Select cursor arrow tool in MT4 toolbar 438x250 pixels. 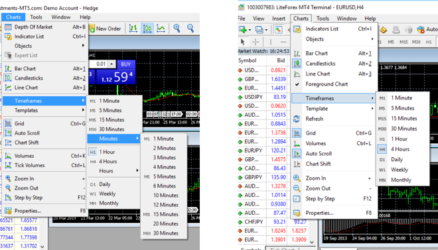point(242,42)
